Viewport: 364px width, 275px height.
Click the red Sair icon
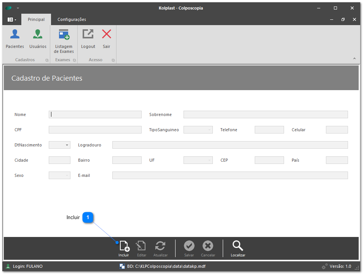click(x=107, y=38)
